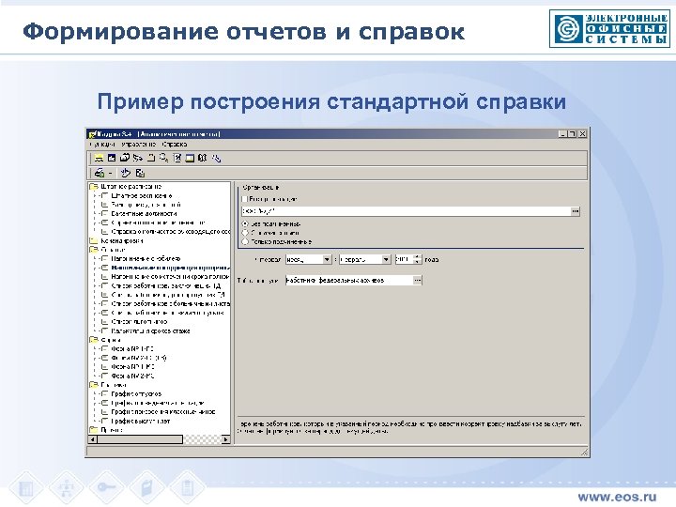Viewport: 676px width, 507px height.
Task: Click the year number field before года
Action: pyautogui.click(x=404, y=259)
